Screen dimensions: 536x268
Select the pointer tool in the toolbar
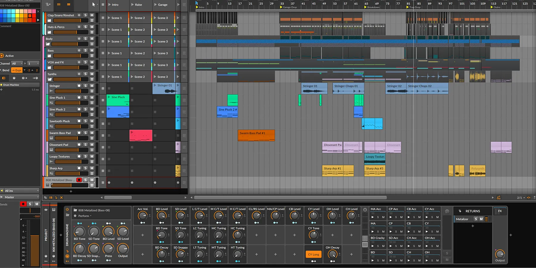[94, 4]
